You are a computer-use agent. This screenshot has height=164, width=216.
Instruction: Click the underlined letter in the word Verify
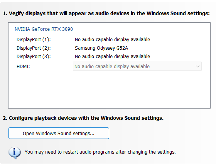click(x=17, y=13)
